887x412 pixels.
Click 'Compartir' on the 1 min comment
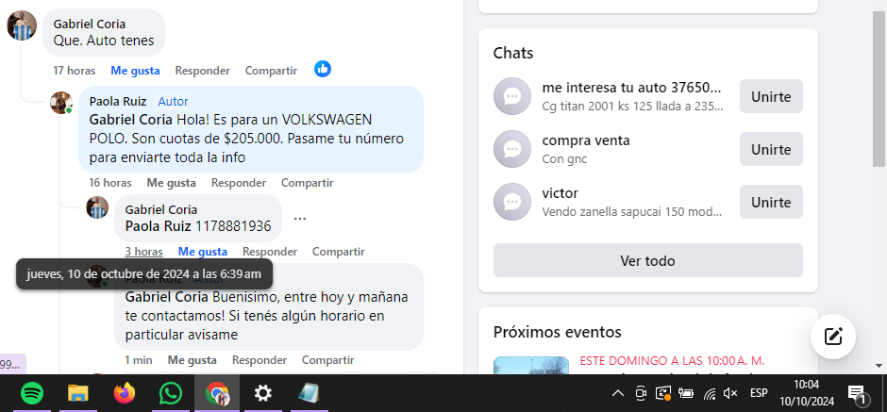tap(328, 360)
